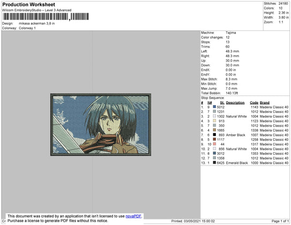Click the Machine value 'Tajima'
The width and height of the screenshot is (291, 225).
tap(231, 32)
